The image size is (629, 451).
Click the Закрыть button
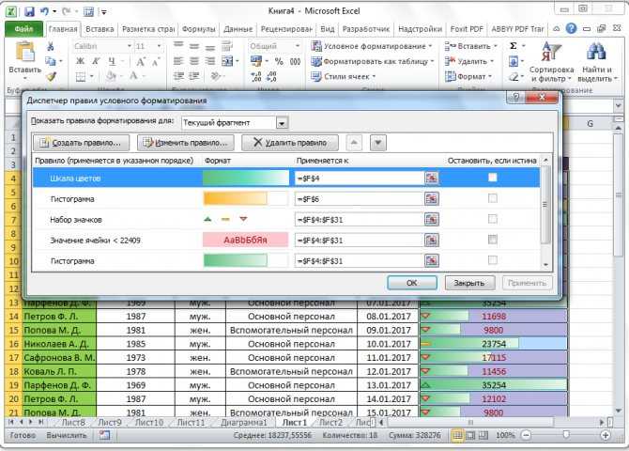tap(469, 283)
